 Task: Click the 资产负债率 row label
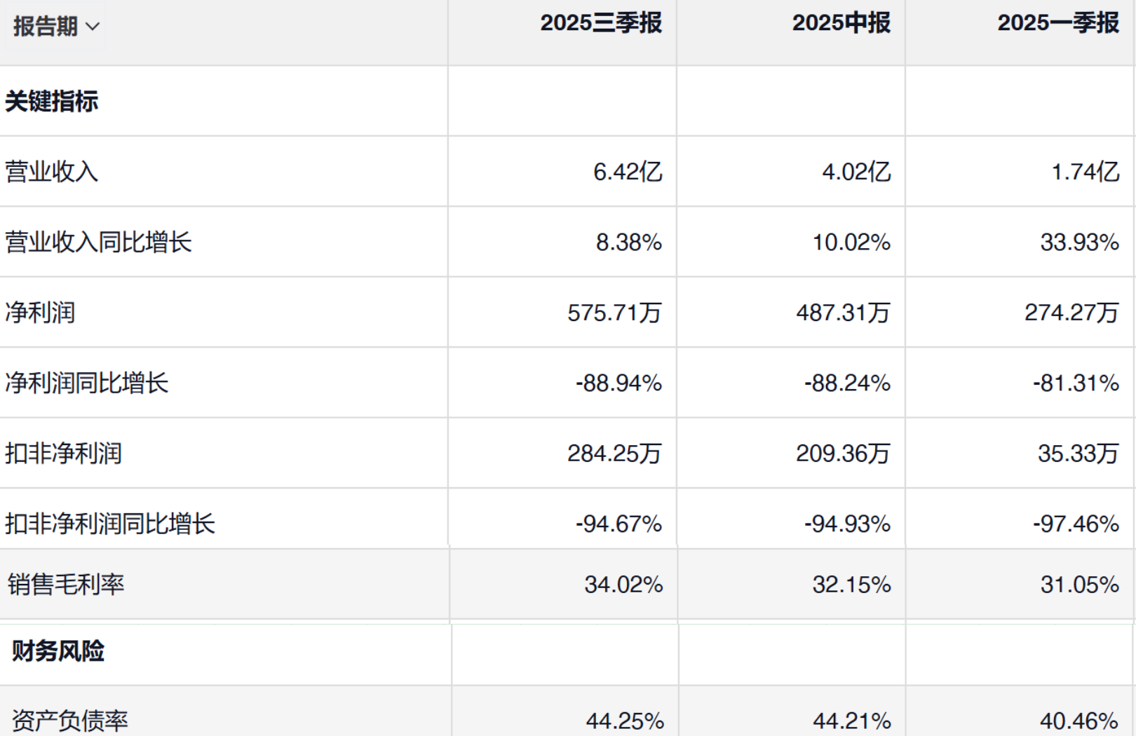click(x=69, y=721)
